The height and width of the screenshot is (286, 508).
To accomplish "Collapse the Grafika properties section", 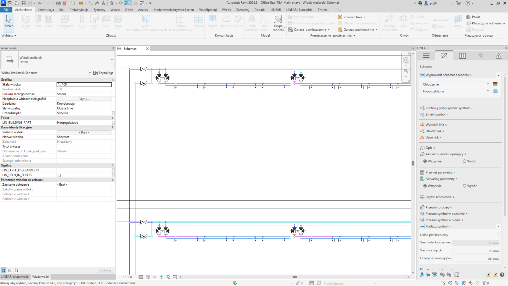I will coord(112,80).
